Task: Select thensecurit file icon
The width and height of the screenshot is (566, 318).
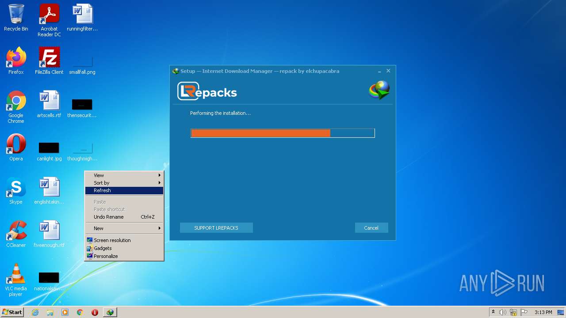Action: point(82,108)
